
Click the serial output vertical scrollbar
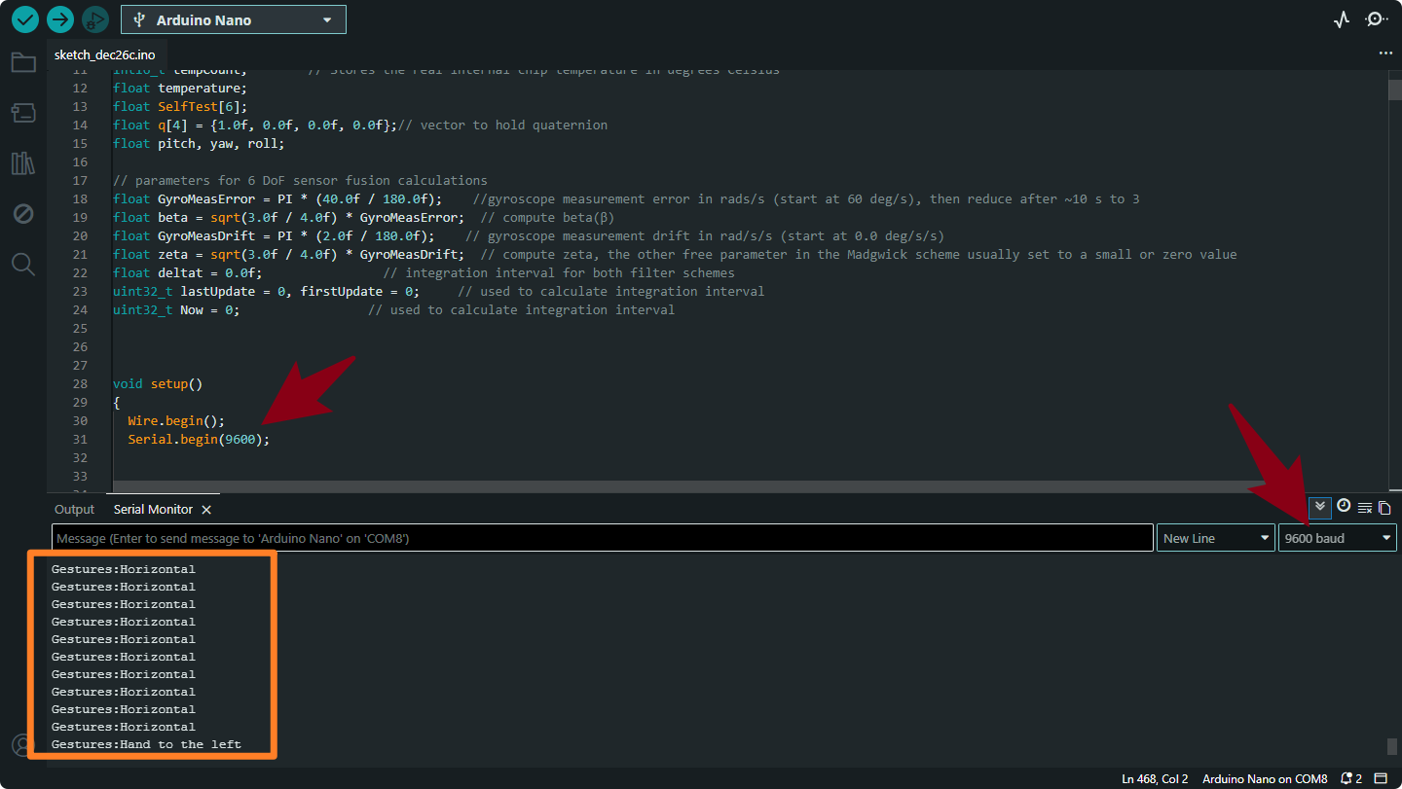pos(1394,746)
